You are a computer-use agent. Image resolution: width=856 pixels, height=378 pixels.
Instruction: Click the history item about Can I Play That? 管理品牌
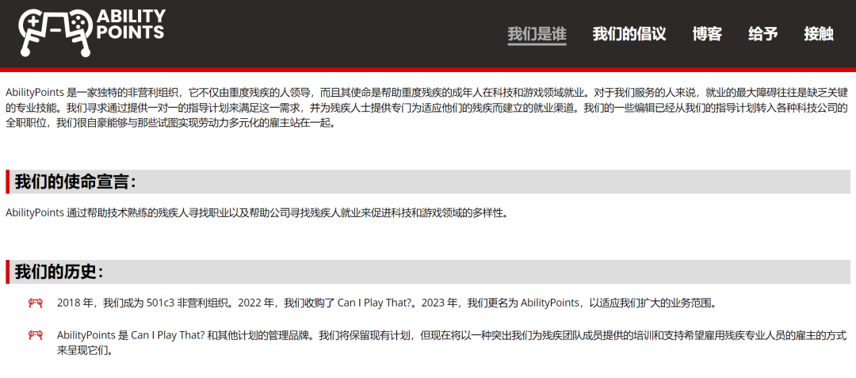452,342
